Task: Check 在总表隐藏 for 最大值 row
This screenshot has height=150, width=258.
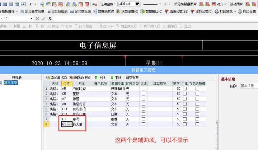Action: click(197, 124)
